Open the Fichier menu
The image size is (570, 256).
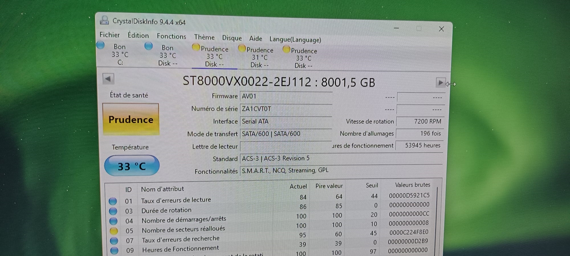coord(109,35)
